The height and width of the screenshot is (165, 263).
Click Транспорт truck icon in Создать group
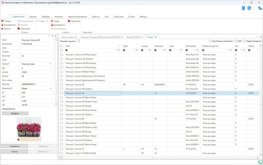pyautogui.click(x=69, y=21)
